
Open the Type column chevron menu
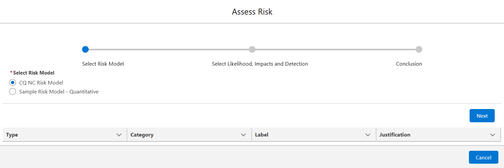pos(119,135)
